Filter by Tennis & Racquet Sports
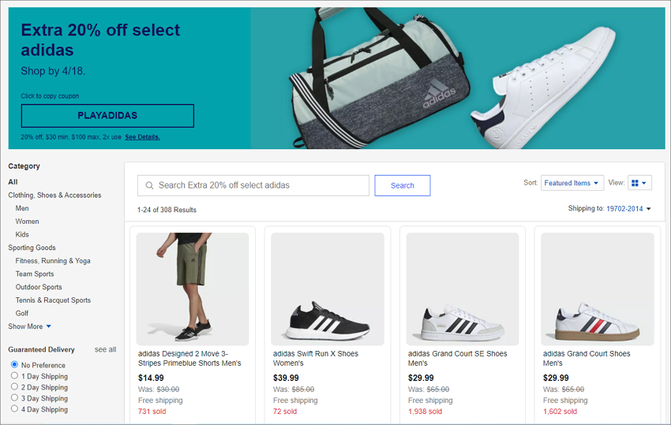This screenshot has width=671, height=425. [x=53, y=300]
